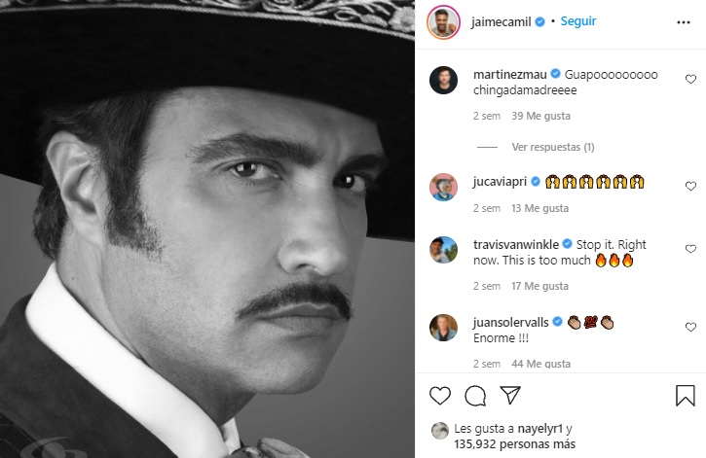
Task: Open the comment bubble icon
Action: (x=475, y=396)
